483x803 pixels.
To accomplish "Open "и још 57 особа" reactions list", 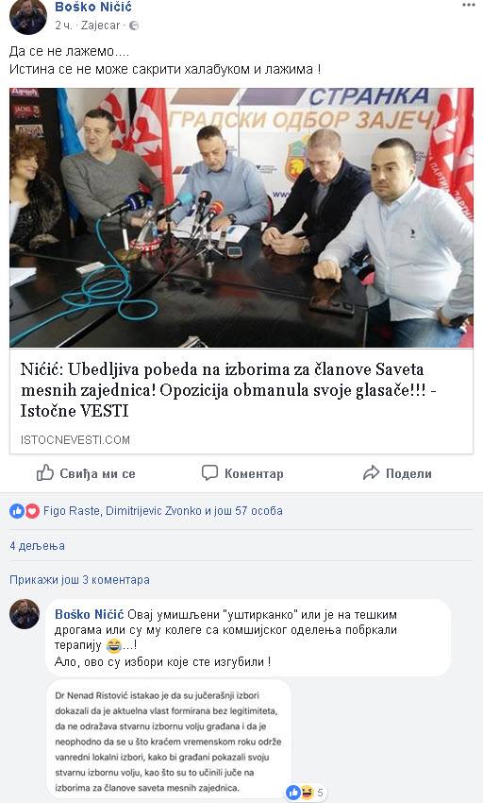I will tap(243, 510).
